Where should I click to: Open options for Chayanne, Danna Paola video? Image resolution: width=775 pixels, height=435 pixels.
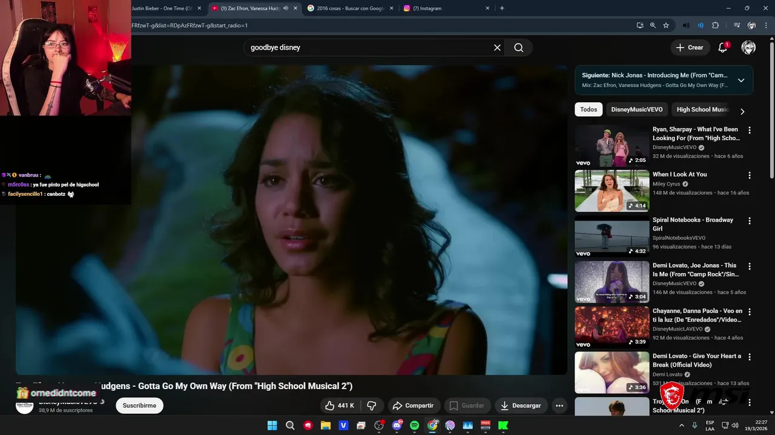(x=750, y=312)
